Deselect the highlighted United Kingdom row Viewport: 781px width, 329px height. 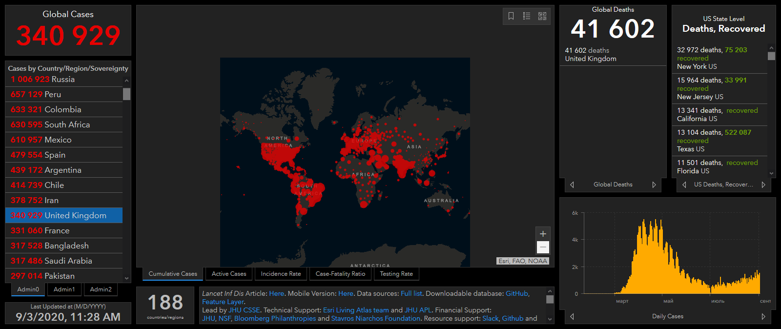coord(64,215)
